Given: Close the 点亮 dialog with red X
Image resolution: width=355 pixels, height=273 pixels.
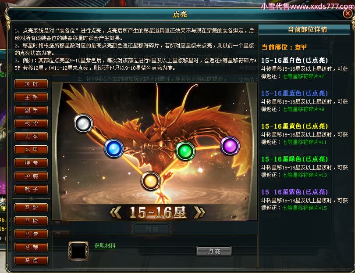Looking at the screenshot, I should [347, 14].
